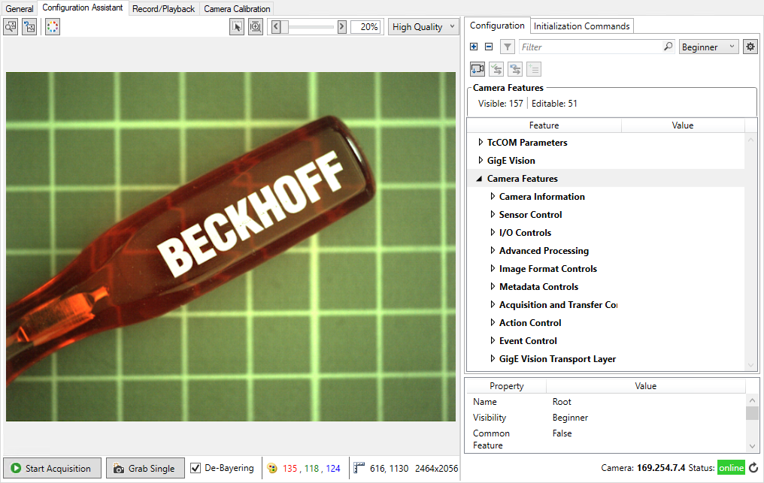
Task: Click the feature tree scroll down arrow
Action: (751, 365)
